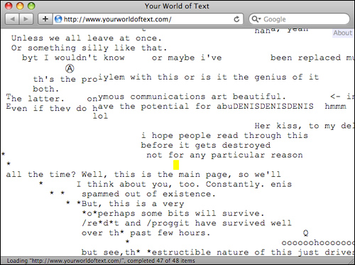Screen dimensions: 355x265
Task: Click "perhaps some bits will survive."
Action: pyautogui.click(x=181, y=213)
